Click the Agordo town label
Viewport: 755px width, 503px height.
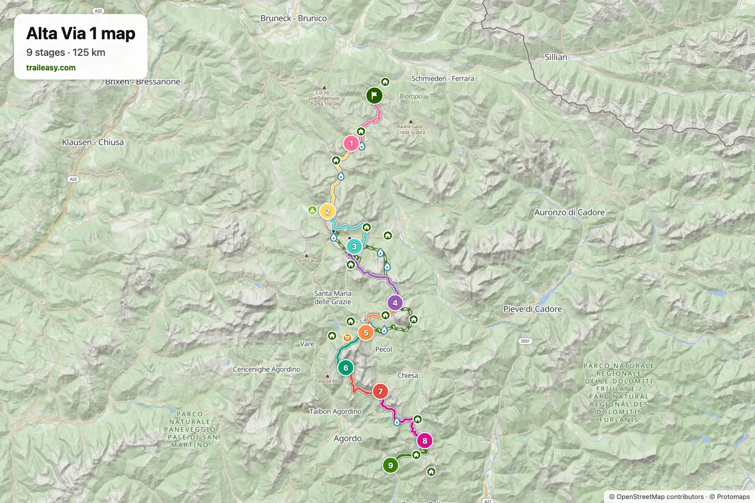(x=348, y=438)
